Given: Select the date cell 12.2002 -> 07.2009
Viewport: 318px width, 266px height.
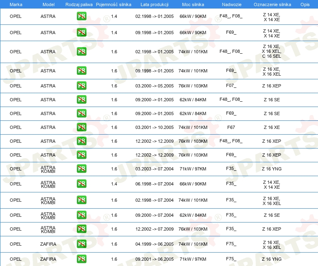Looking at the screenshot, I should (155, 229).
